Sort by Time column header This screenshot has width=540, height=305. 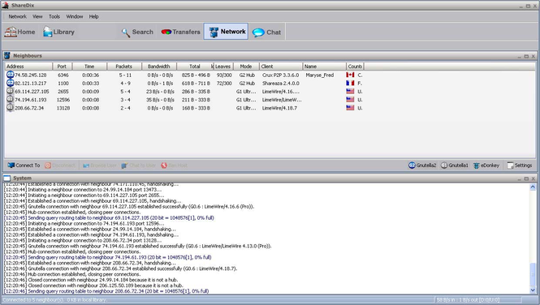point(89,67)
